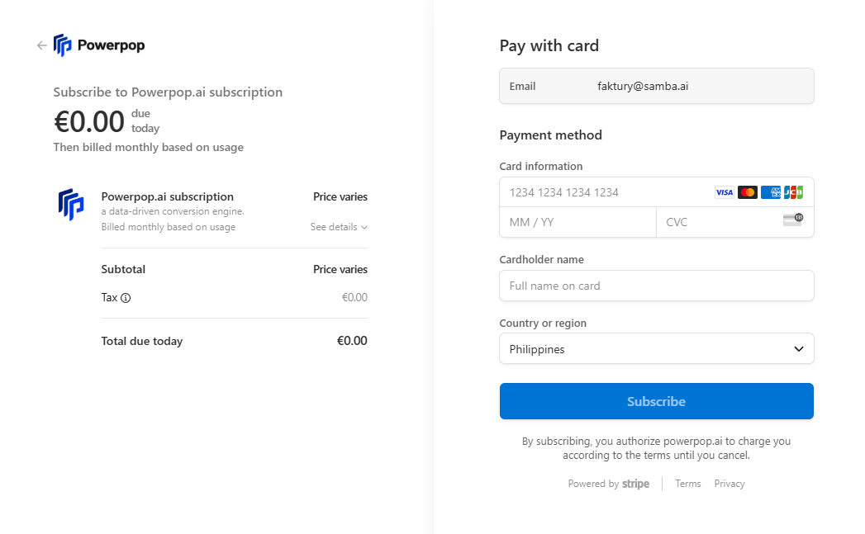Open the Privacy link
865x534 pixels.
730,484
